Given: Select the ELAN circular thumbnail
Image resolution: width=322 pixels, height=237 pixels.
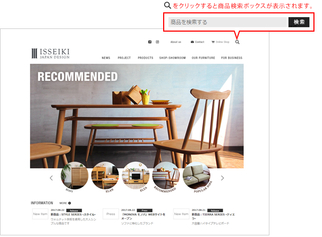Looking at the screenshot, I should click(x=105, y=175).
